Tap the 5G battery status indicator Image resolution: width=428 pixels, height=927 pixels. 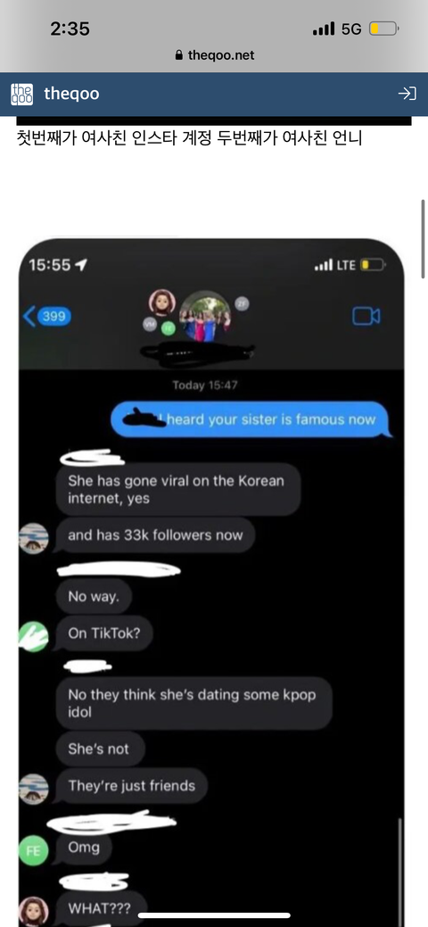(x=383, y=29)
